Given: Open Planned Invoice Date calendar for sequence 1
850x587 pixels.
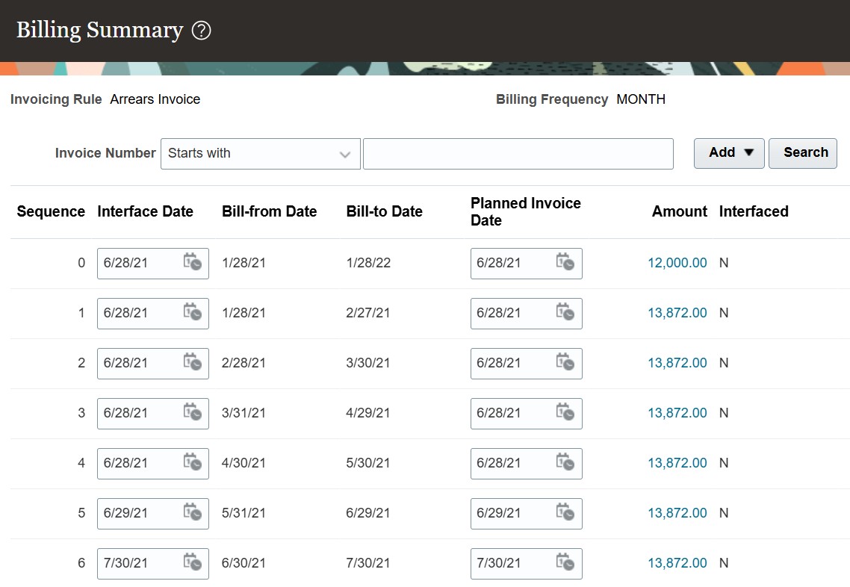Looking at the screenshot, I should point(565,312).
